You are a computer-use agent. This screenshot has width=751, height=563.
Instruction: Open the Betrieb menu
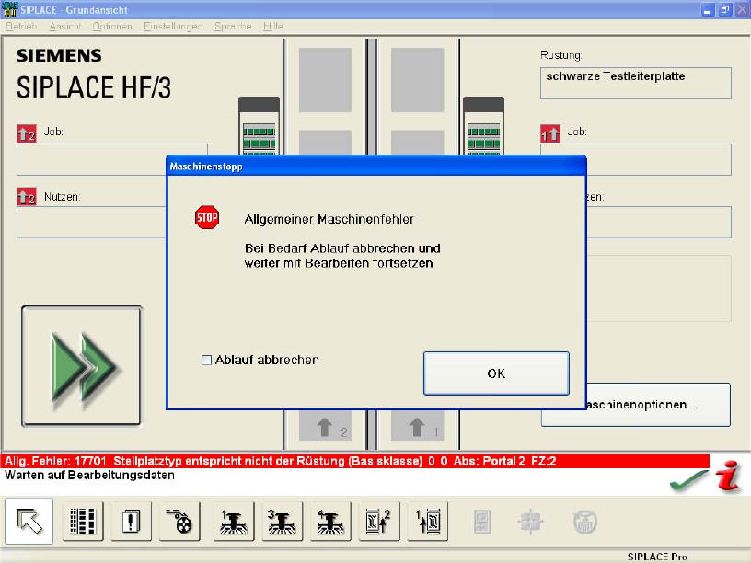click(21, 27)
